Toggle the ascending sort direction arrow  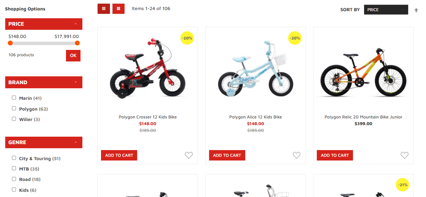pyautogui.click(x=416, y=10)
